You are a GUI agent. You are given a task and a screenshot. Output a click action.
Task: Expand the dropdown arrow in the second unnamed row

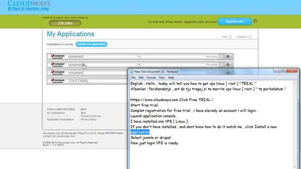click(139, 65)
